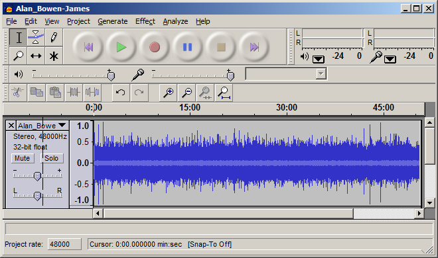Select the Envelope tool
438x258 pixels.
36,38
